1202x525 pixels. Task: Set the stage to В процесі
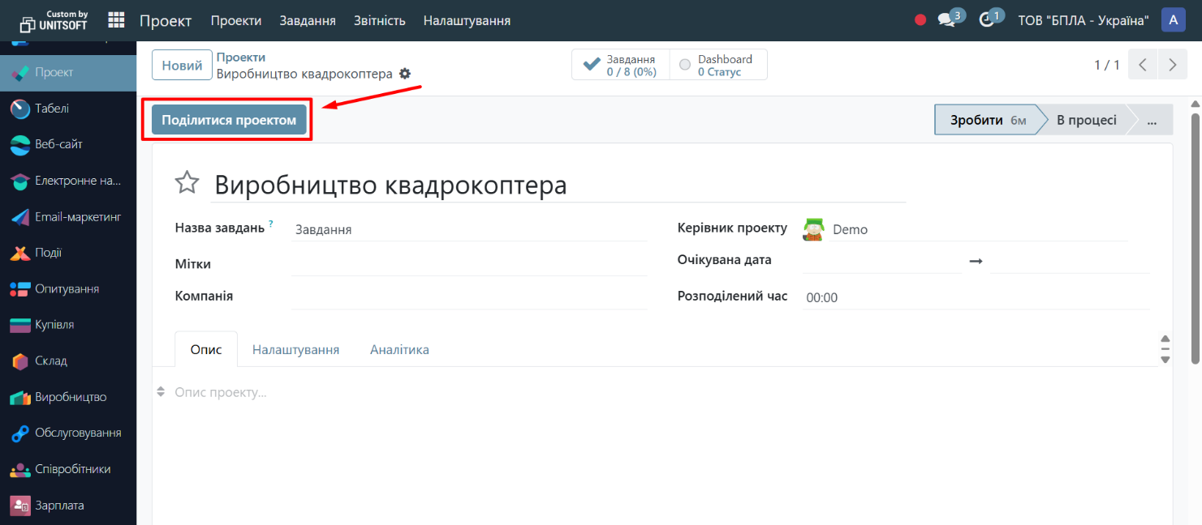click(1086, 120)
